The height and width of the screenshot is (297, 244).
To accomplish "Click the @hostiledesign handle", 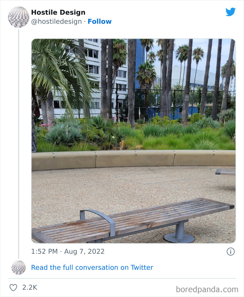I will coord(56,21).
